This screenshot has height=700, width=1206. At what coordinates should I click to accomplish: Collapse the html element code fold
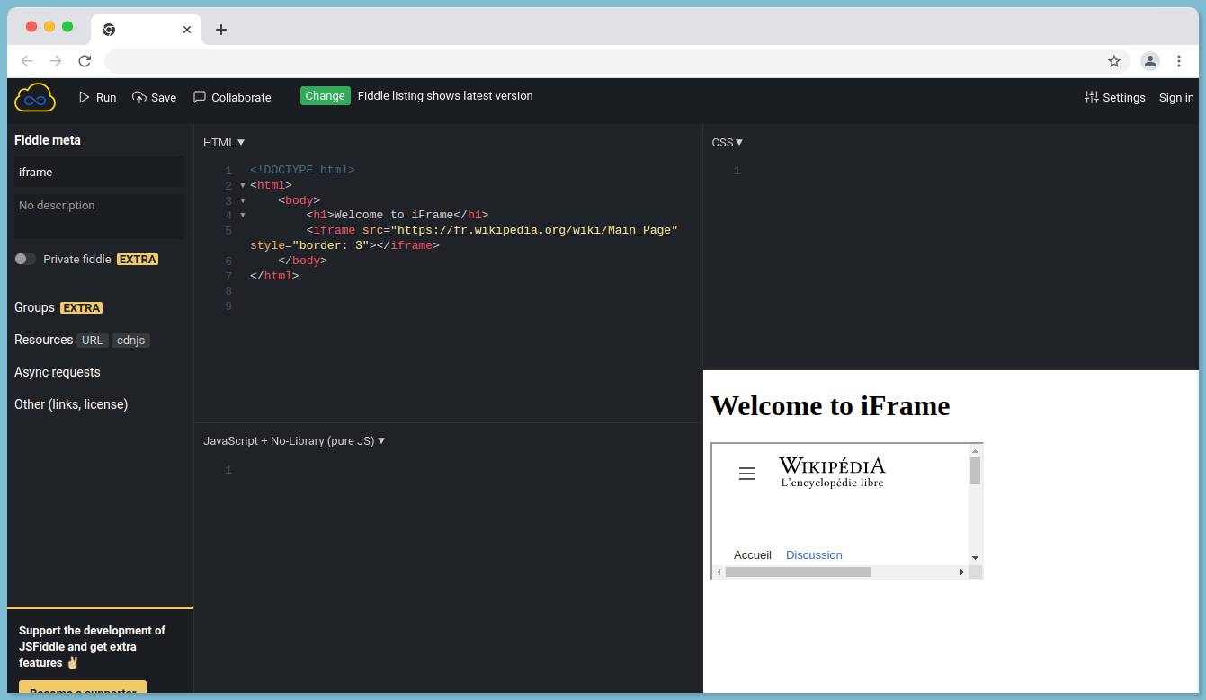[242, 185]
